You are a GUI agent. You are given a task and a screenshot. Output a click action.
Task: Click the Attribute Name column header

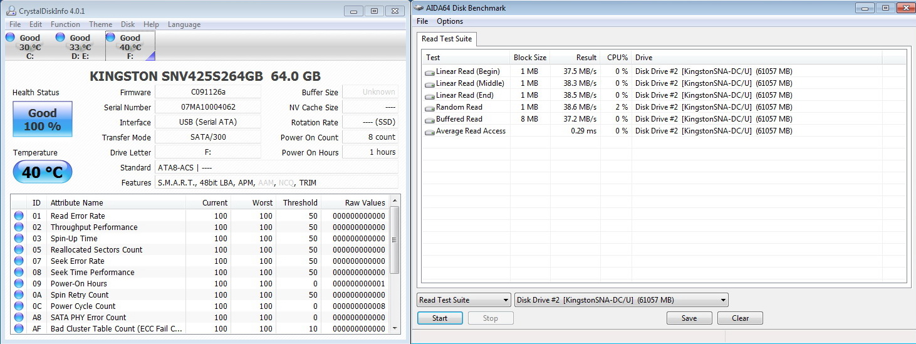pos(116,202)
